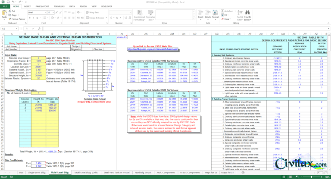Click the Paste icon in Clipboard group
Image resolution: width=331 pixels, height=179 pixels.
click(x=5, y=15)
